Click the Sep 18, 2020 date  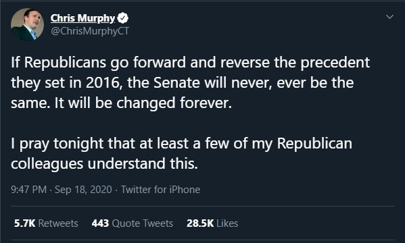pyautogui.click(x=83, y=190)
